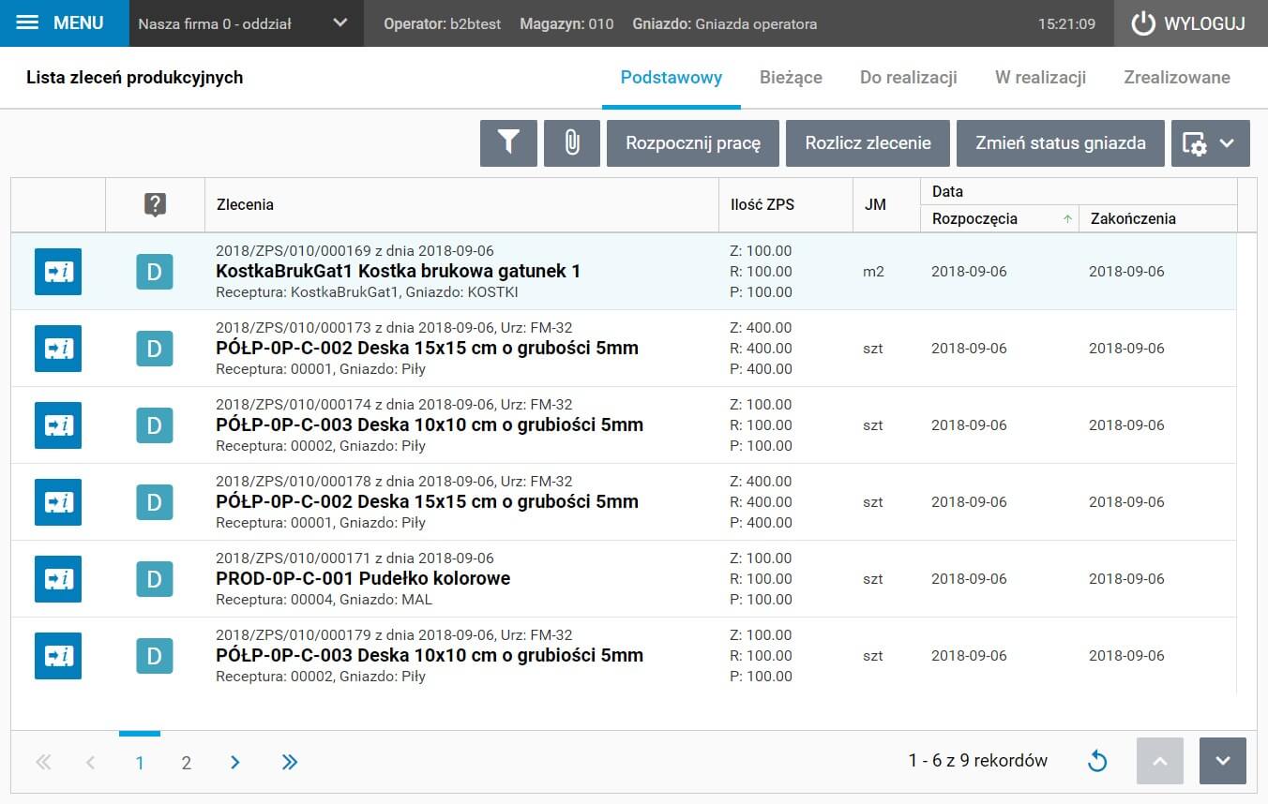1268x804 pixels.
Task: Select order 2018/ZPS/010/000178 row text
Action: point(394,482)
